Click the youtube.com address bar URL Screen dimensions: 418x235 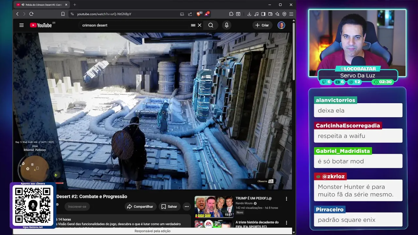[104, 14]
